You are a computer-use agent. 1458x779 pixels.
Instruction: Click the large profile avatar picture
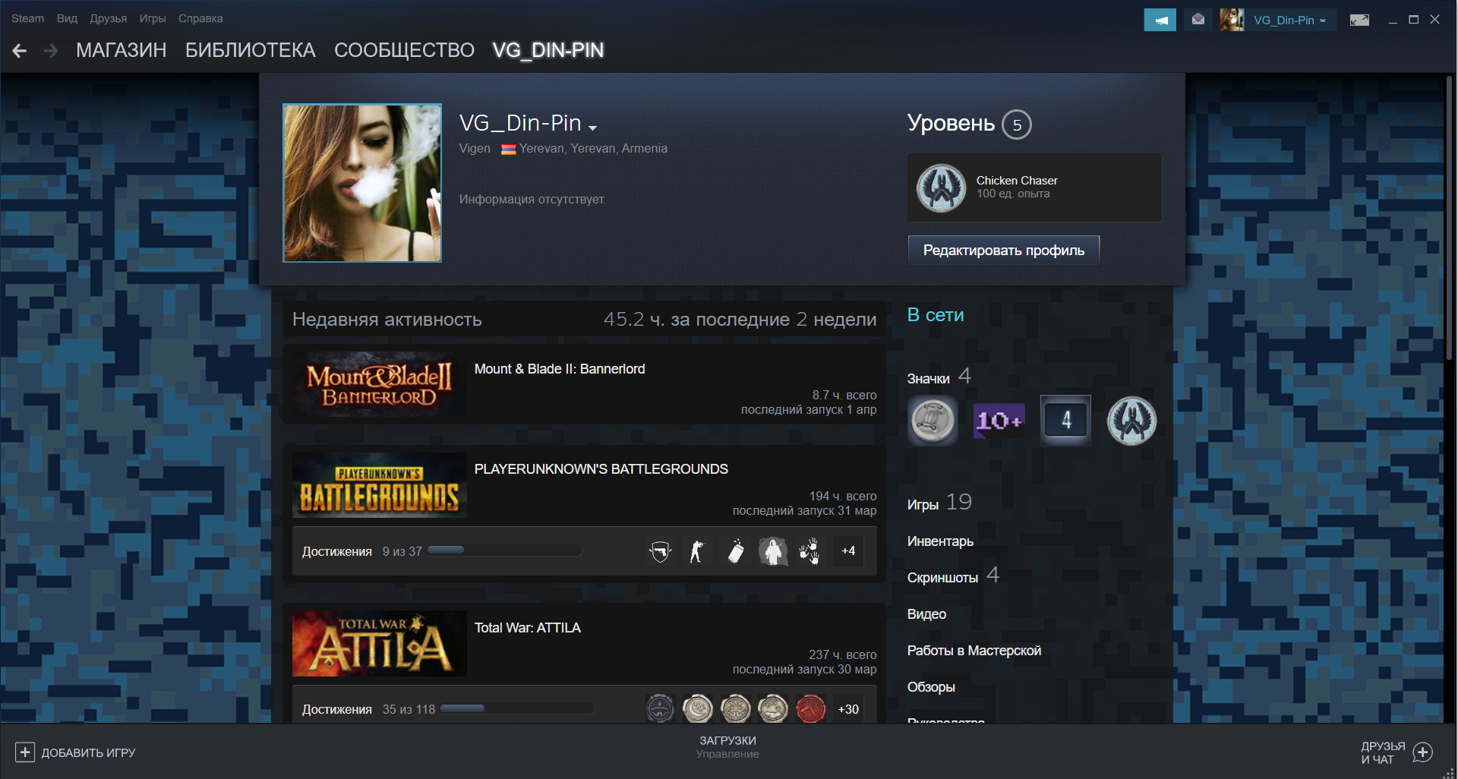coord(362,183)
